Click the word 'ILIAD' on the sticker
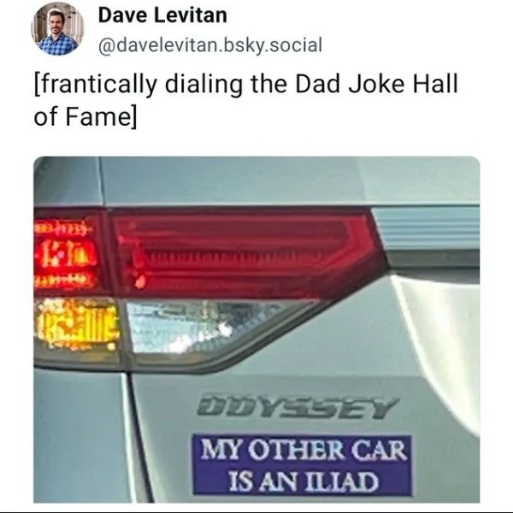This screenshot has width=513, height=513. tap(341, 481)
